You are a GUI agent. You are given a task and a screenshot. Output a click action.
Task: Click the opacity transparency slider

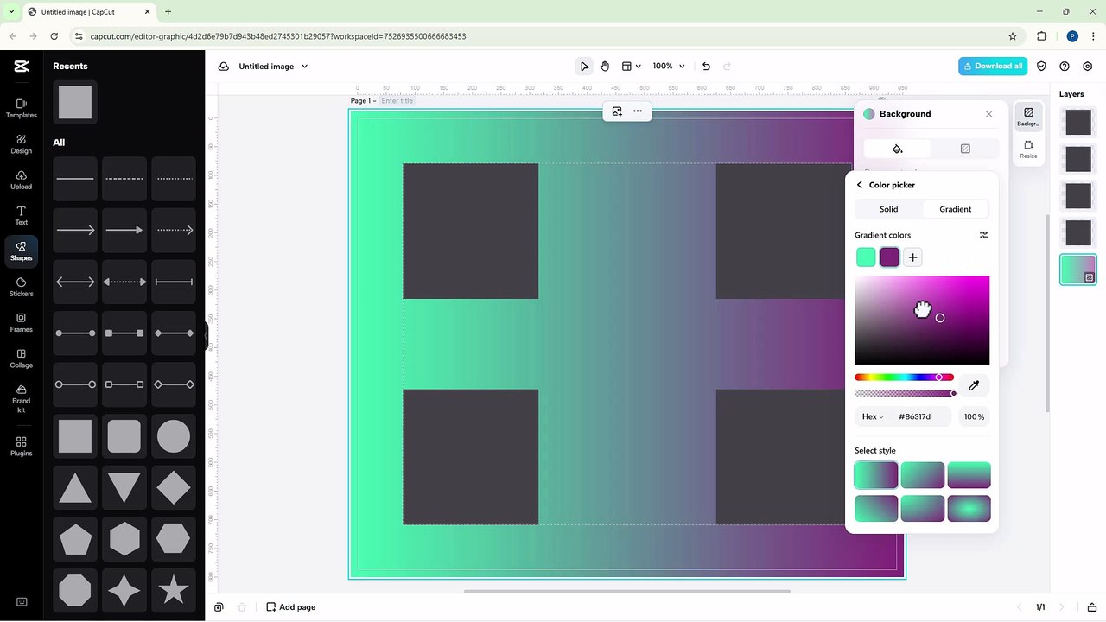[x=904, y=394]
